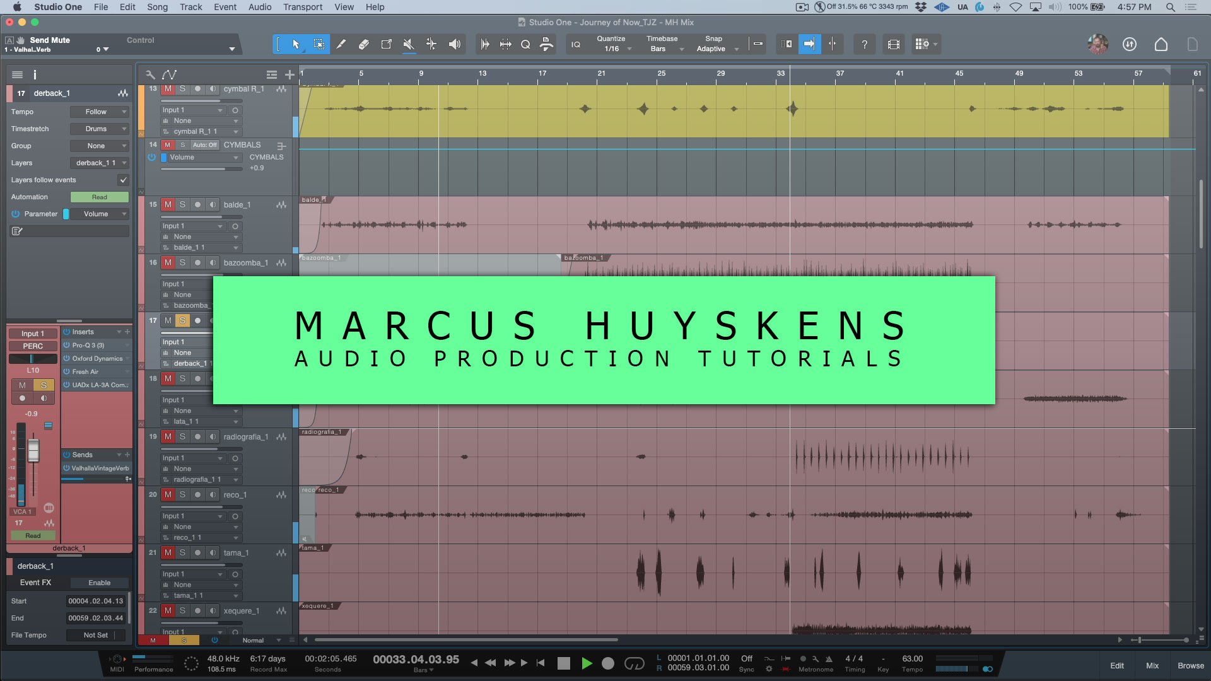Toggle Autoscroll arrow button

point(809,44)
